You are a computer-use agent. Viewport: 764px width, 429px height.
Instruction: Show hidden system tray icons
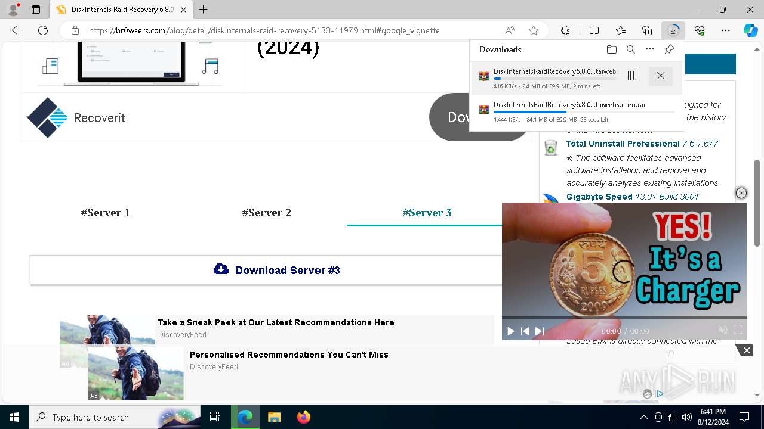(644, 417)
